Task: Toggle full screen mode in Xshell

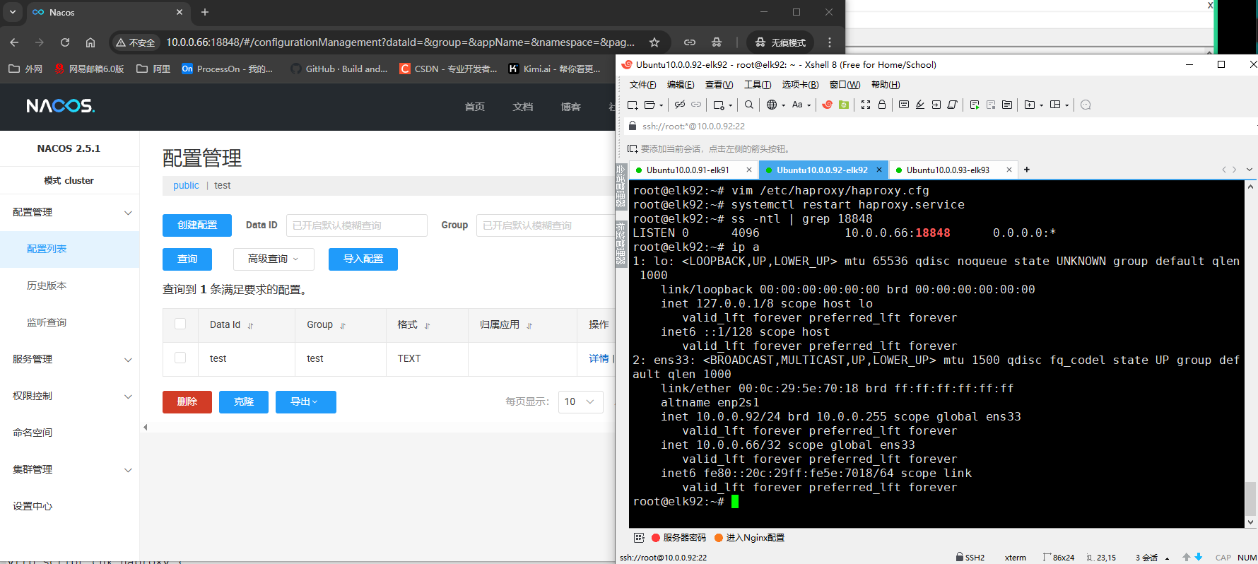Action: point(866,105)
